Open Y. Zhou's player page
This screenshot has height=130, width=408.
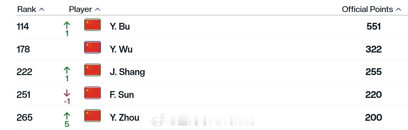coord(124,118)
